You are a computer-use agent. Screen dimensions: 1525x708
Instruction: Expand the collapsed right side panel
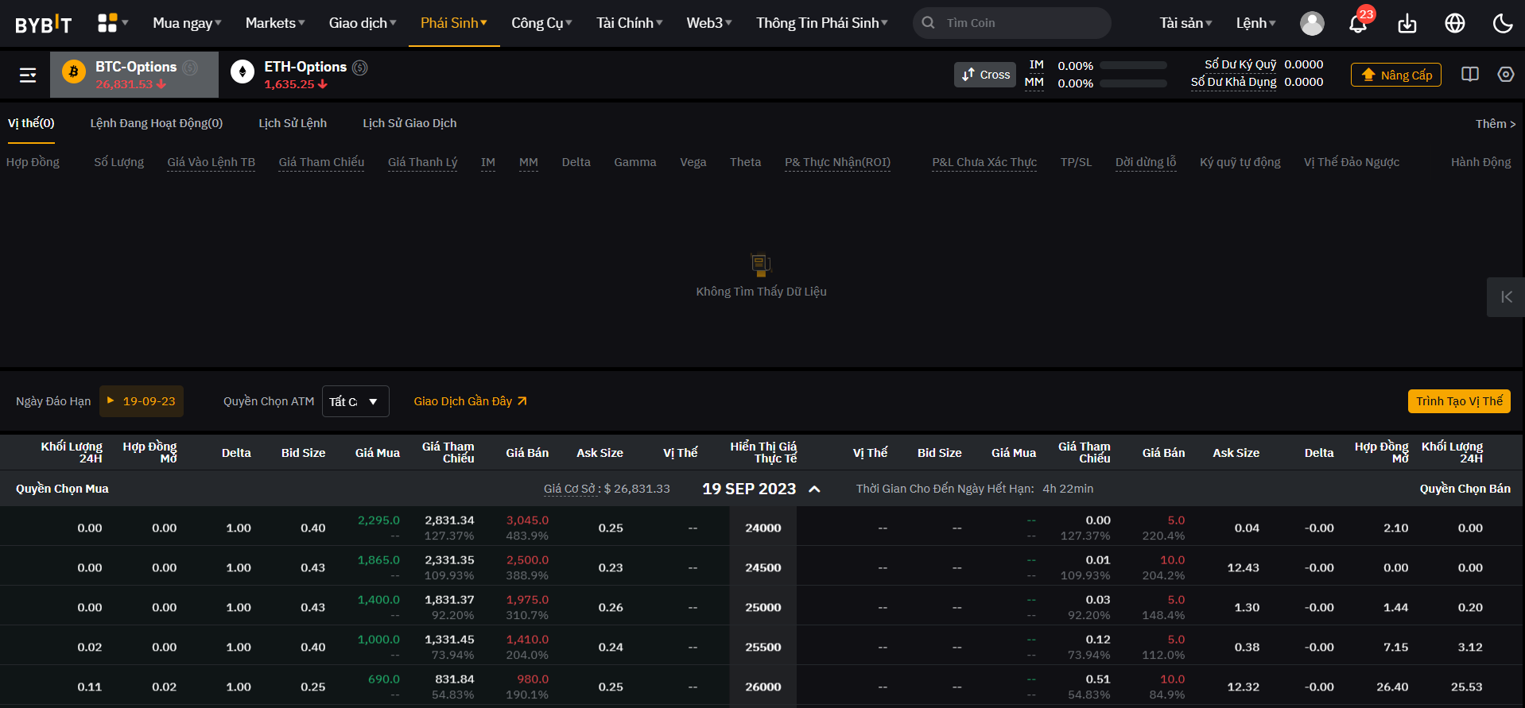(x=1506, y=297)
